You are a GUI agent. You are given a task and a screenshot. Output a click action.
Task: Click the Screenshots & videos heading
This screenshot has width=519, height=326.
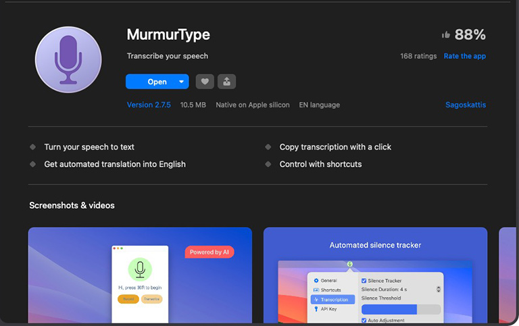coord(72,205)
